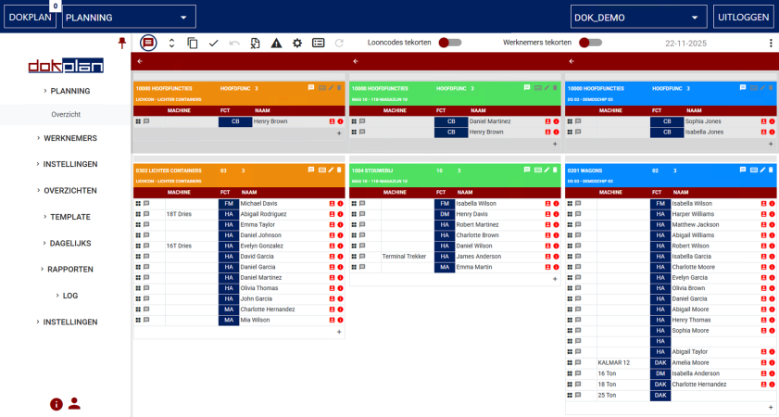Add a row to 0302 Lichter Containers card
Image resolution: width=779 pixels, height=417 pixels.
[x=339, y=332]
